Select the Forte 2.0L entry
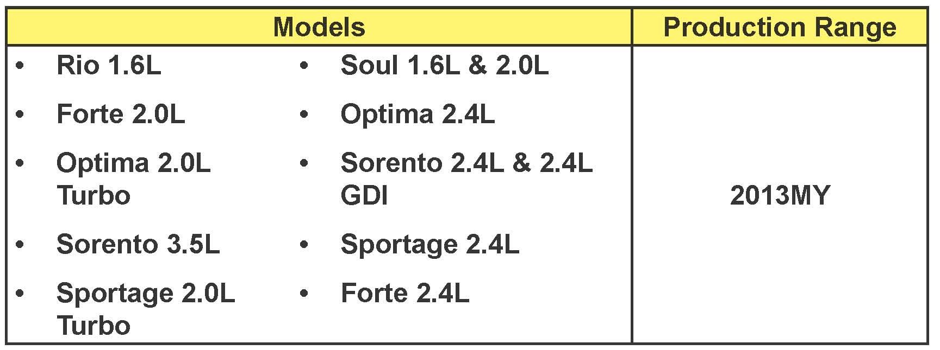Image resolution: width=940 pixels, height=350 pixels. 121,114
